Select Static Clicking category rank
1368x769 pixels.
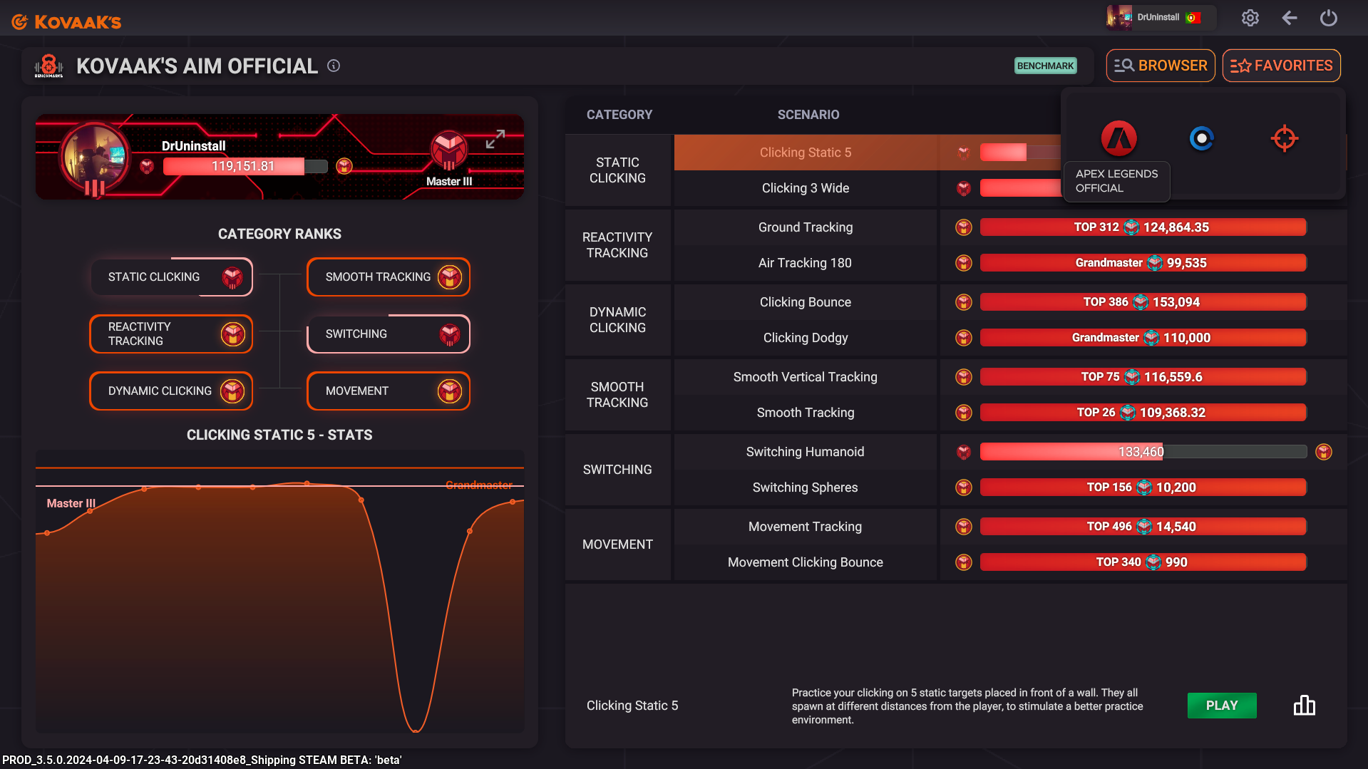click(x=172, y=277)
